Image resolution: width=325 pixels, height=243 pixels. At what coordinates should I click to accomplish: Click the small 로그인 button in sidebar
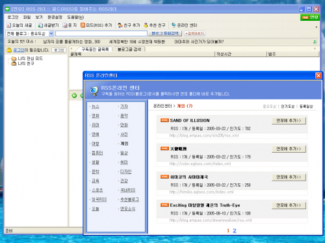click(59, 50)
